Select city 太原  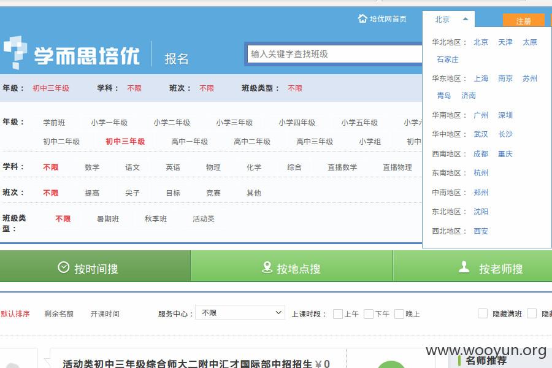[530, 42]
